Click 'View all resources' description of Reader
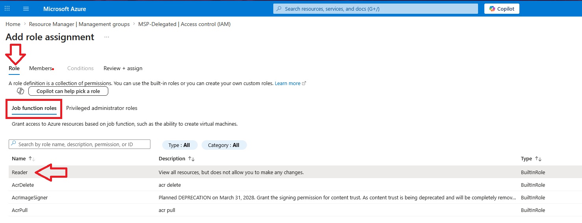Image resolution: width=582 pixels, height=223 pixels. [x=231, y=172]
